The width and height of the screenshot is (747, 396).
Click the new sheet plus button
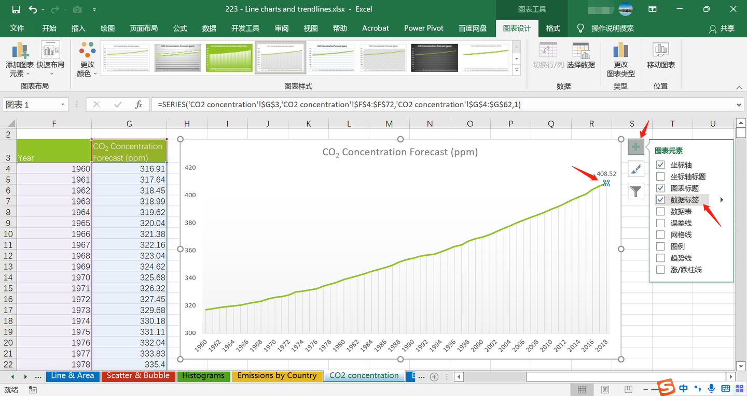[x=434, y=376]
